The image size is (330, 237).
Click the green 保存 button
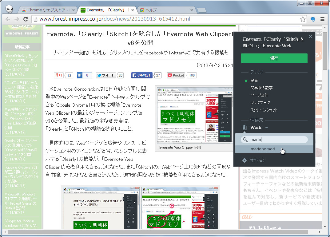pyautogui.click(x=274, y=58)
